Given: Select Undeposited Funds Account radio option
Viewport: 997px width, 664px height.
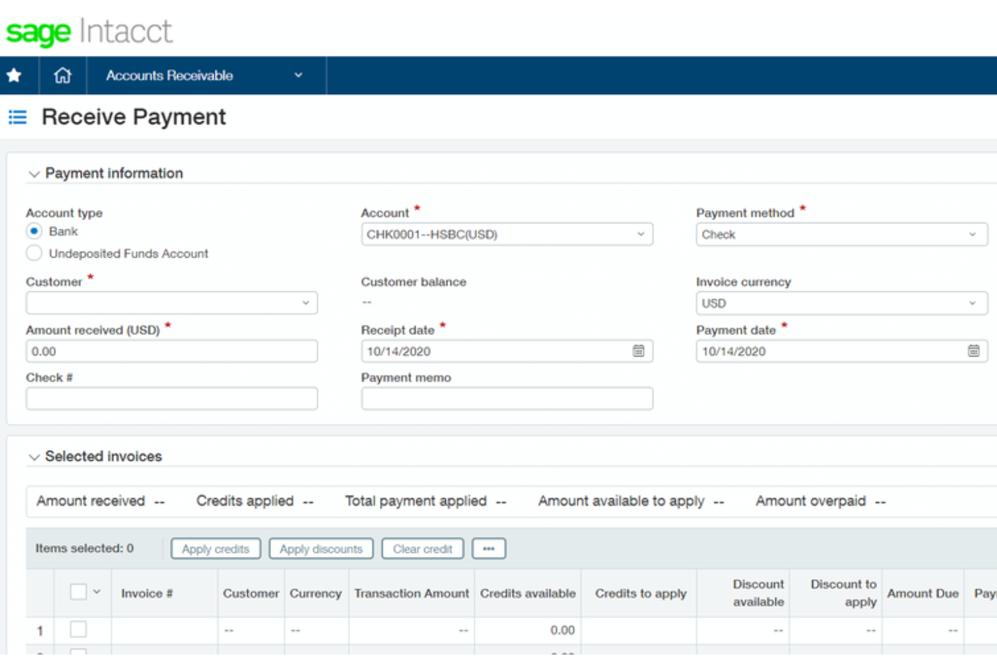Looking at the screenshot, I should point(34,253).
